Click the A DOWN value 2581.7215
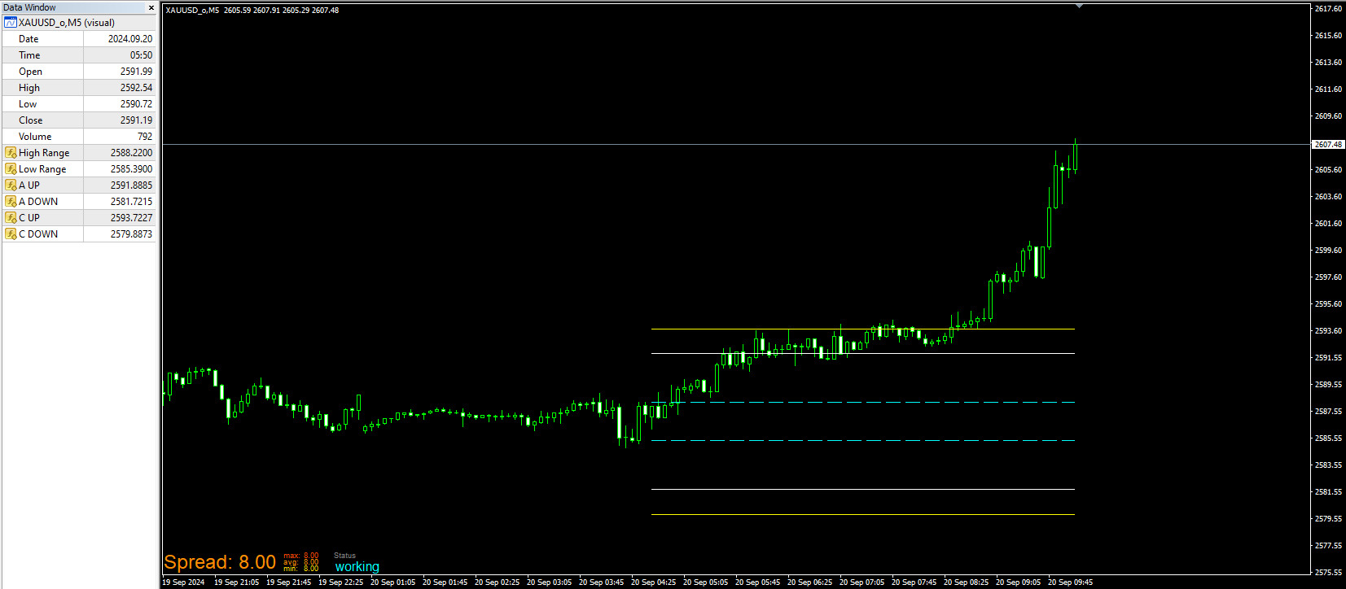Image resolution: width=1346 pixels, height=589 pixels. click(x=131, y=202)
